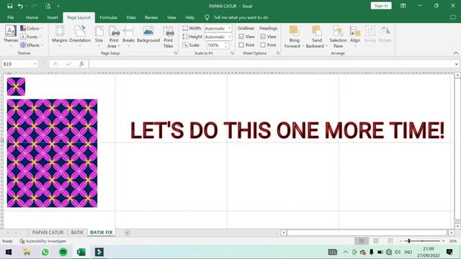The height and width of the screenshot is (259, 461).
Task: Insert page Breaks
Action: click(x=128, y=37)
